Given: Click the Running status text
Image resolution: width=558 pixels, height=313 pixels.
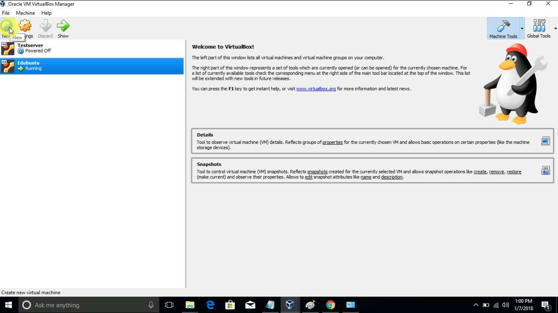Looking at the screenshot, I should [x=33, y=68].
